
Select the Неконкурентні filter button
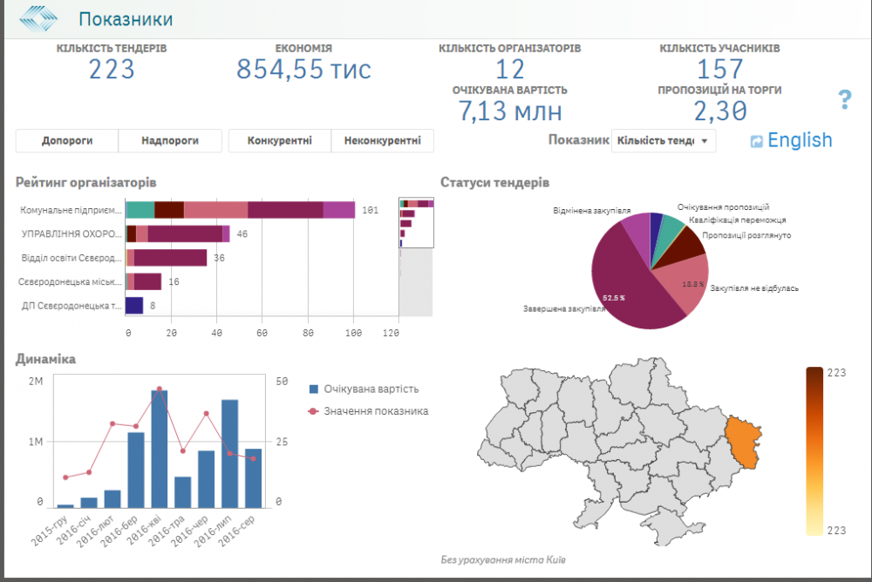coord(382,140)
